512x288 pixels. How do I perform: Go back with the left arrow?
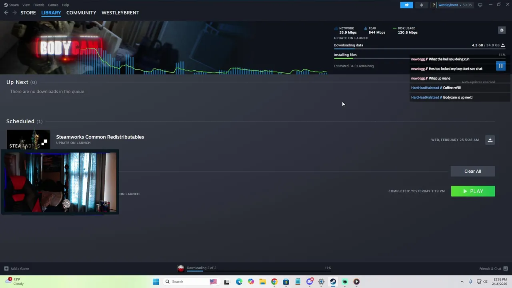tap(6, 13)
